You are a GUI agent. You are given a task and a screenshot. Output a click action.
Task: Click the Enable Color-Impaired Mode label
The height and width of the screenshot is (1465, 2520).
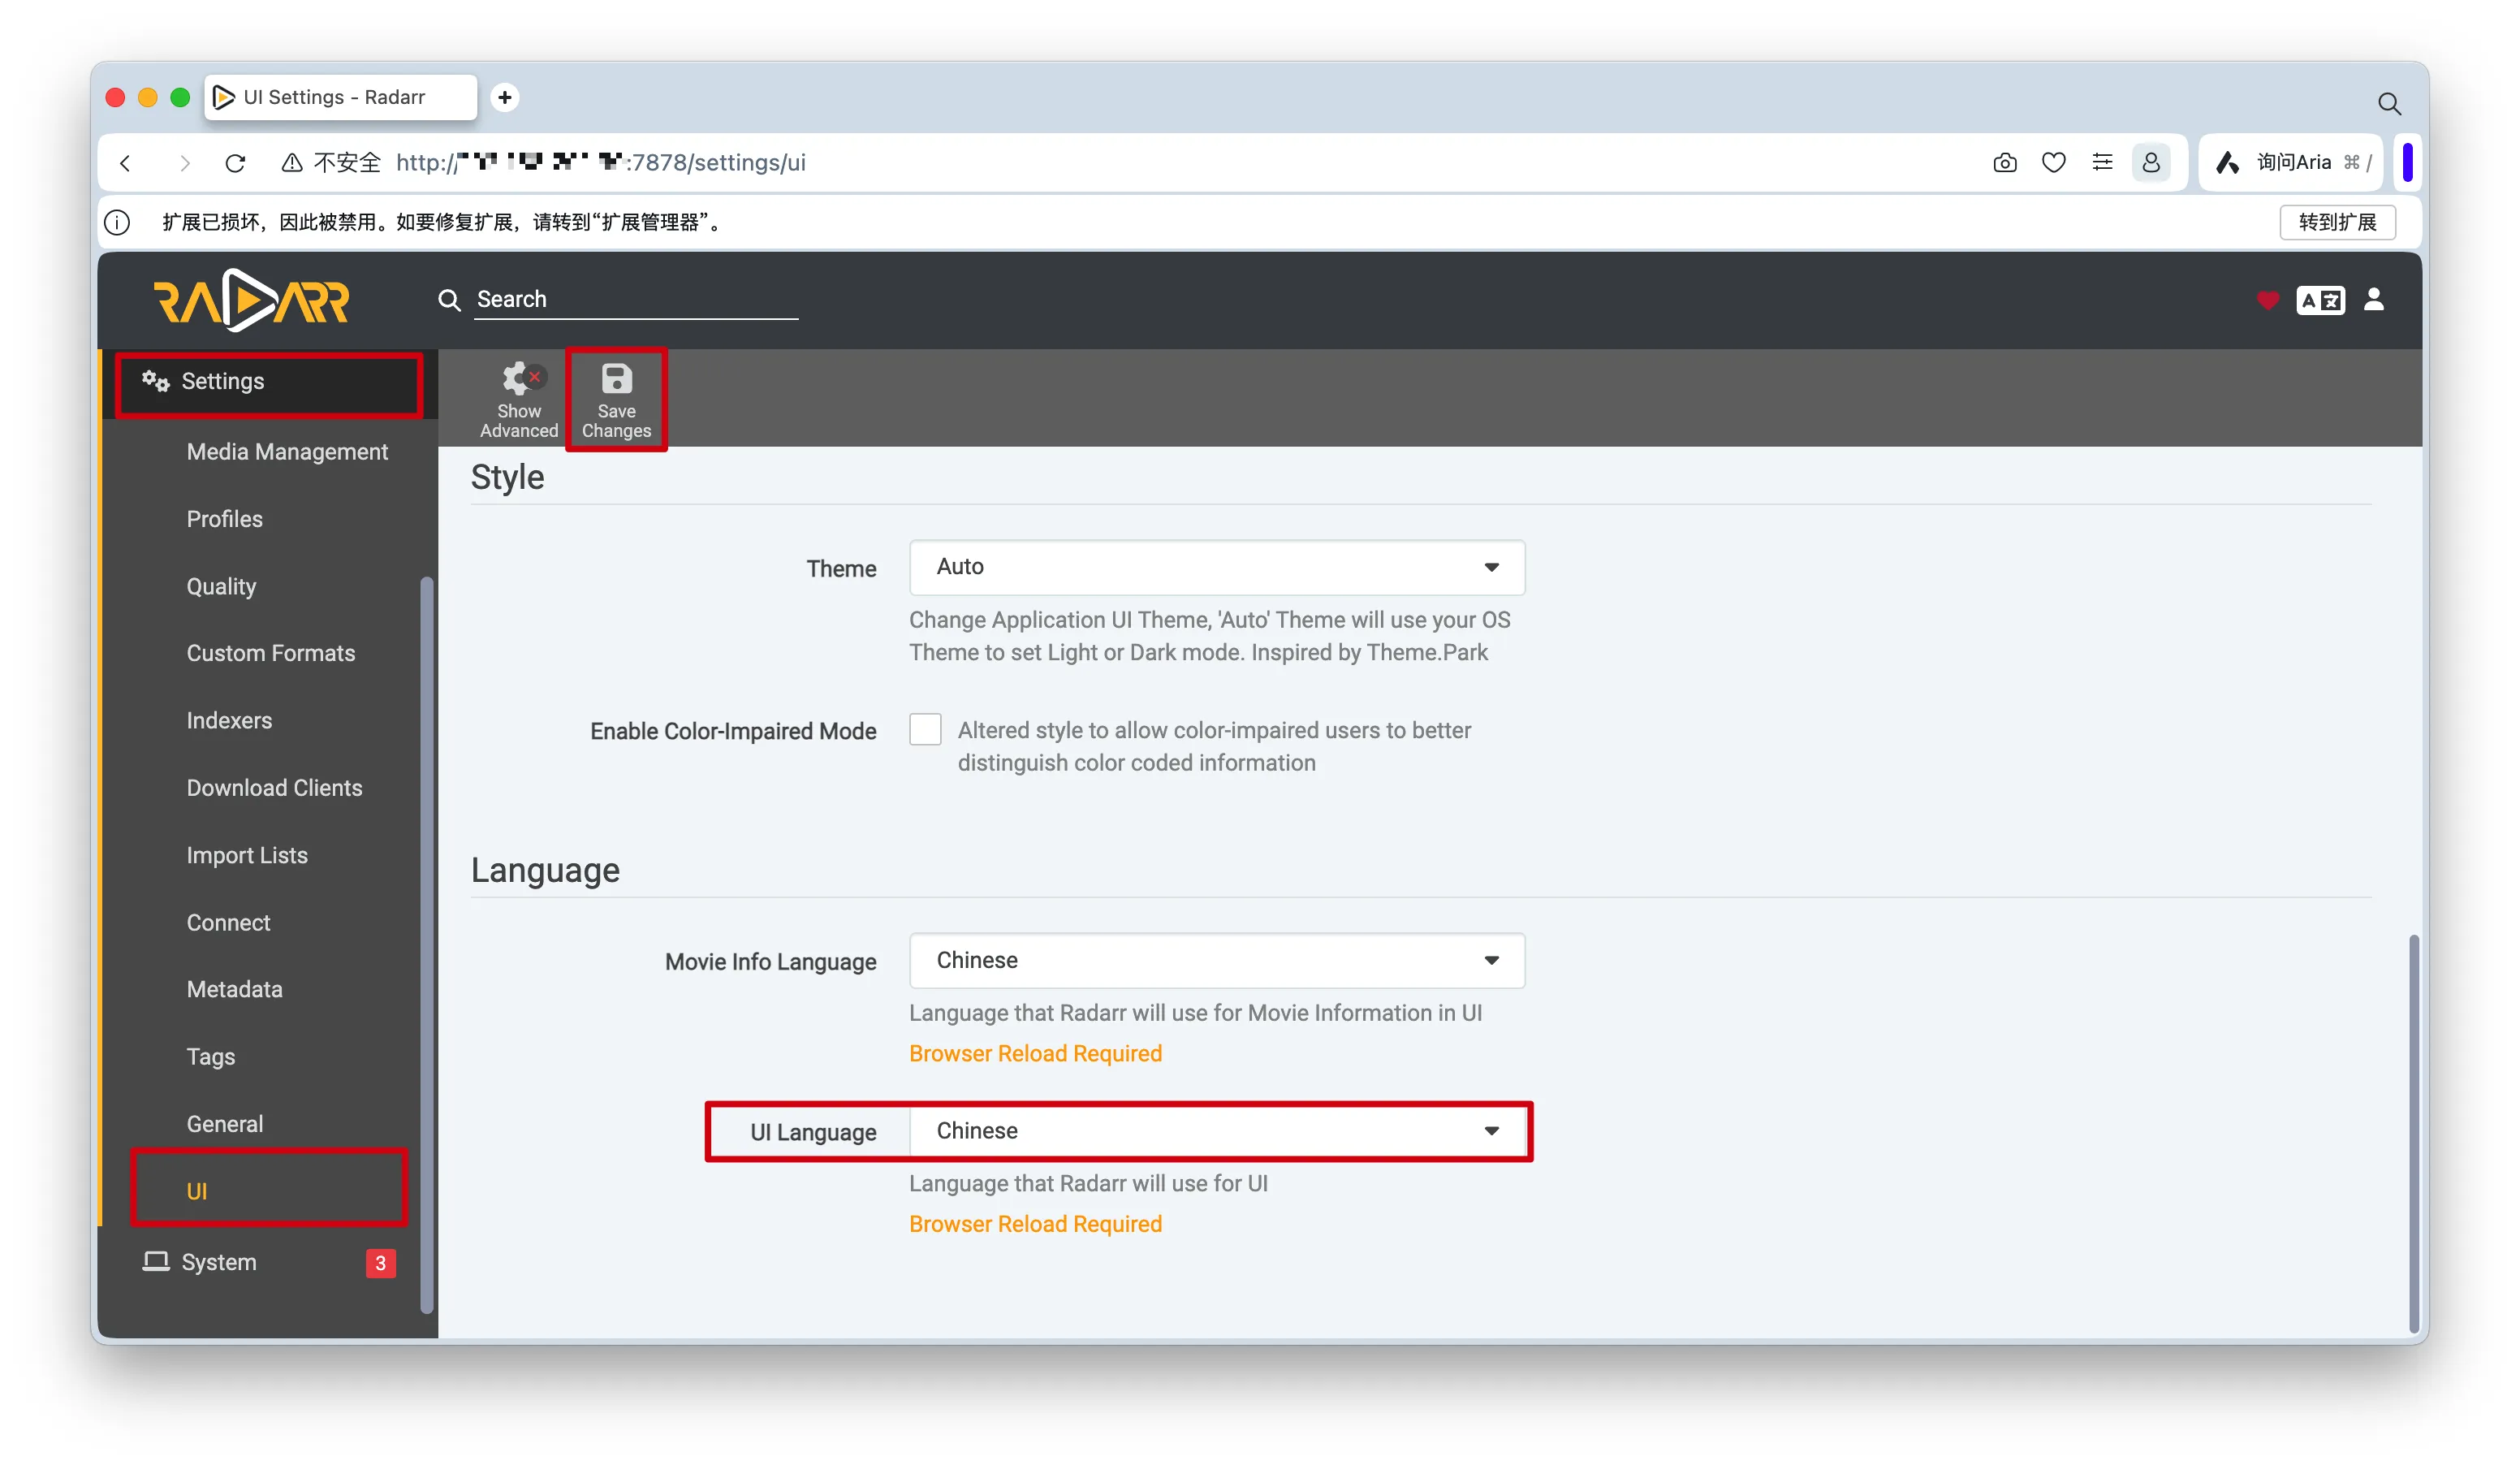[733, 731]
